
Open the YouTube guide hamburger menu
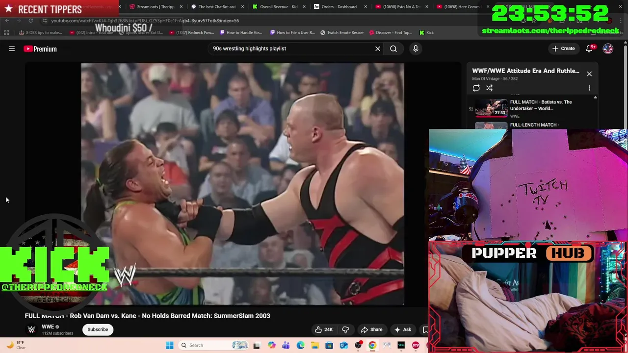(12, 49)
